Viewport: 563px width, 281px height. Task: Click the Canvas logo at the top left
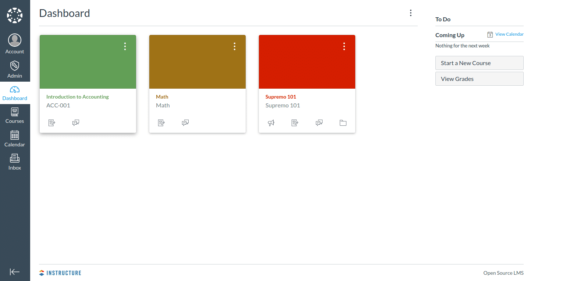coord(15,15)
